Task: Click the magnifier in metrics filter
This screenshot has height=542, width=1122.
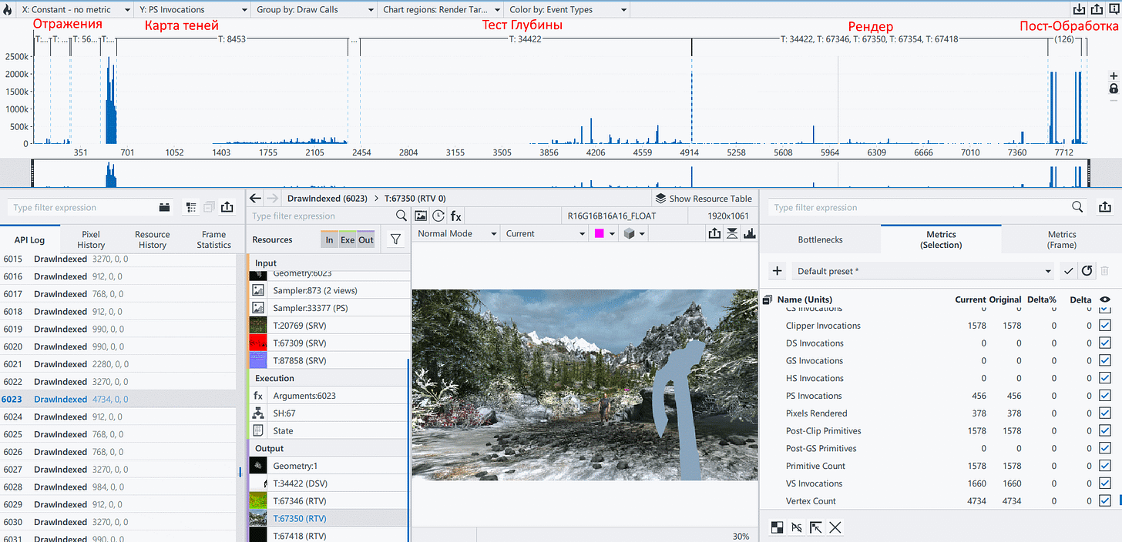Action: point(1077,207)
